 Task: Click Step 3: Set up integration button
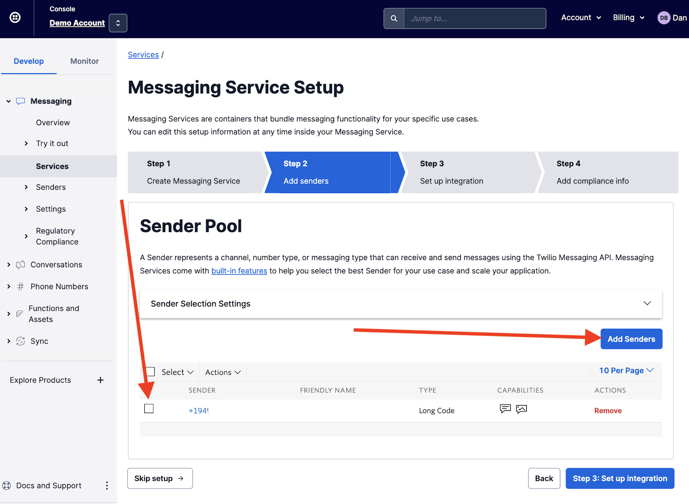pos(620,479)
